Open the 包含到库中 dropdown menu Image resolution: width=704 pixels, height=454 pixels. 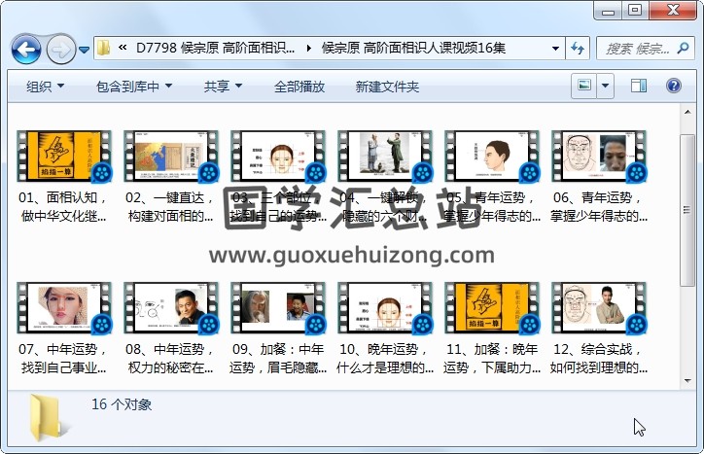pos(133,87)
